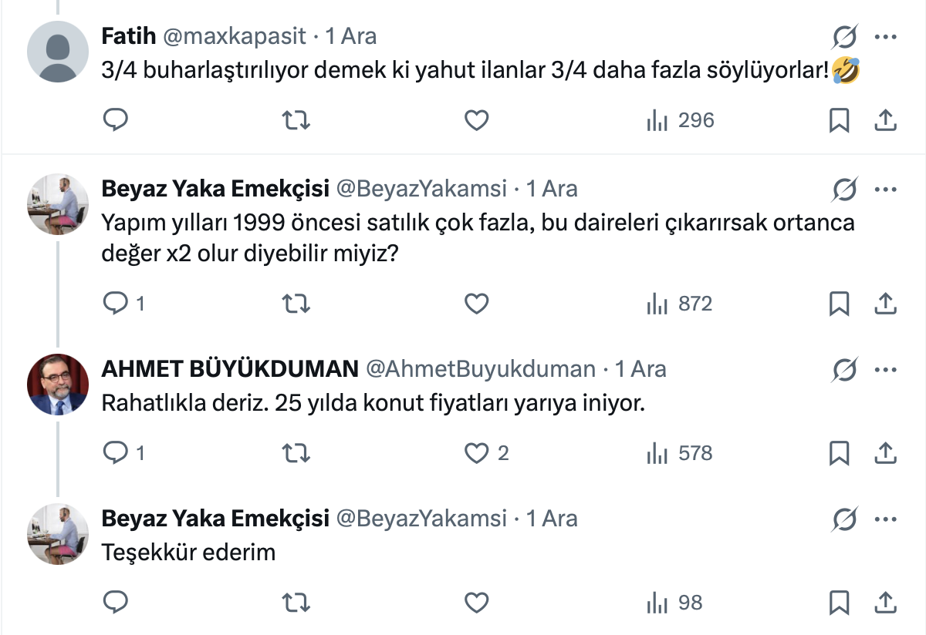This screenshot has height=635, width=926.
Task: Bookmark Fatih's tweet
Action: click(839, 120)
